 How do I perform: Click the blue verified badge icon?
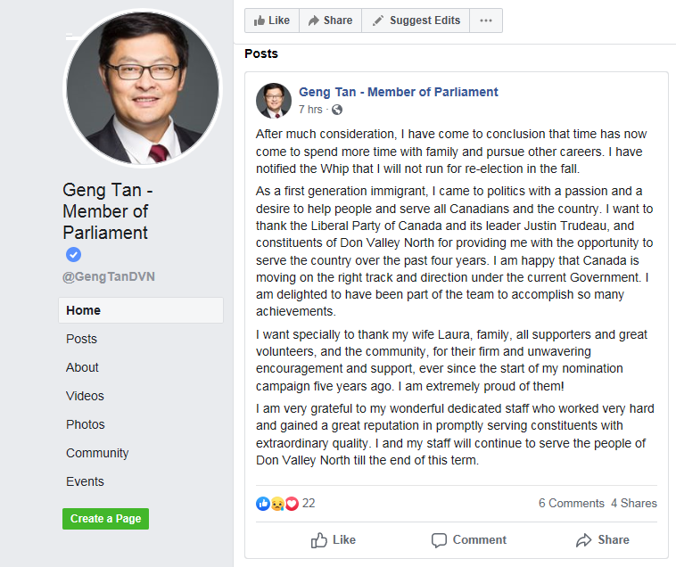coord(73,255)
